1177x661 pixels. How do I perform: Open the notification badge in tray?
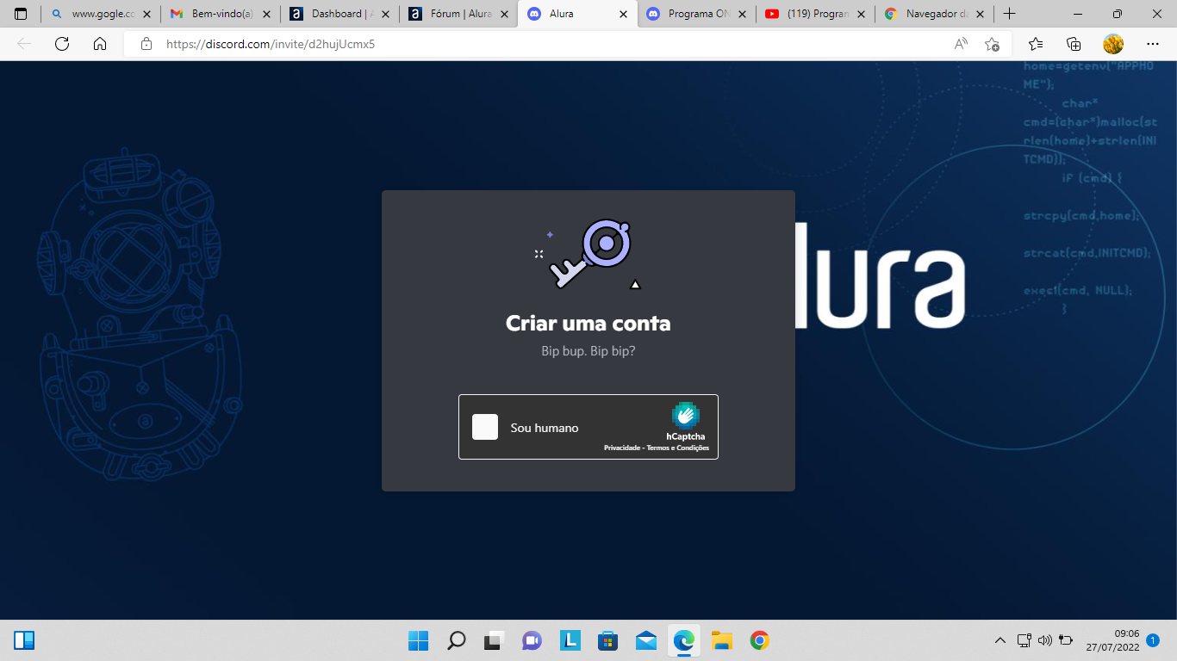1153,640
